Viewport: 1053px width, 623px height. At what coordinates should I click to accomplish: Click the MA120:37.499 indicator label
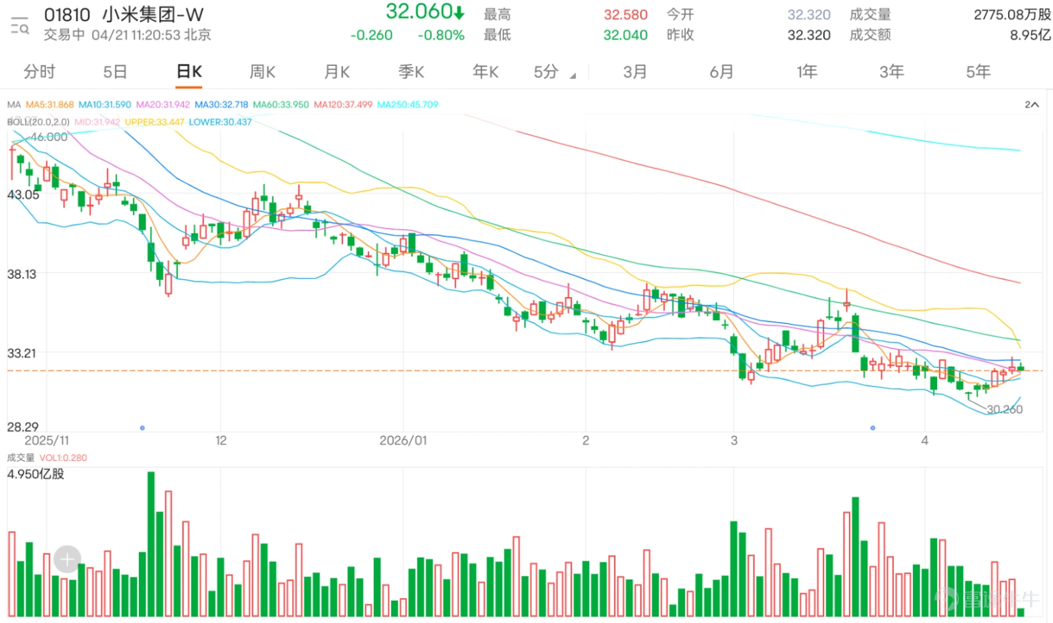pyautogui.click(x=343, y=105)
